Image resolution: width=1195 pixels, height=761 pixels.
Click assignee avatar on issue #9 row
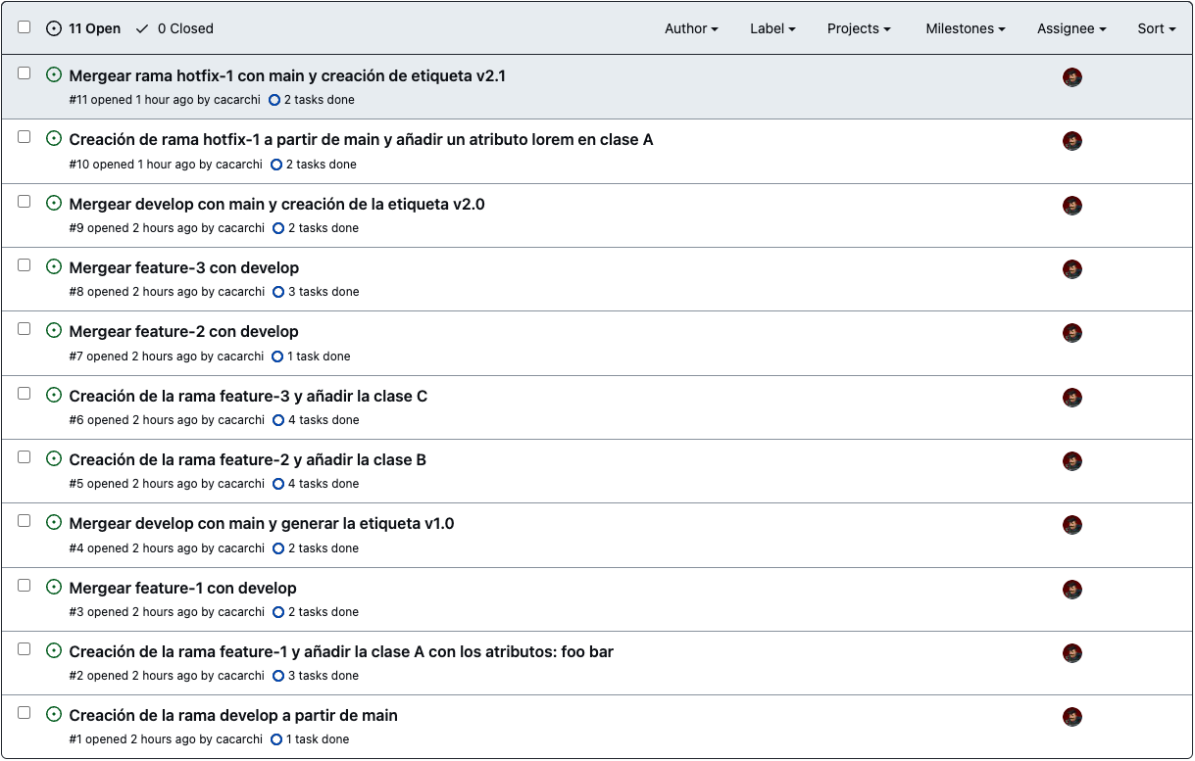pos(1072,206)
